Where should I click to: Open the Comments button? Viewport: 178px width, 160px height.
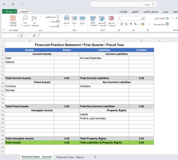[x=26, y=11]
